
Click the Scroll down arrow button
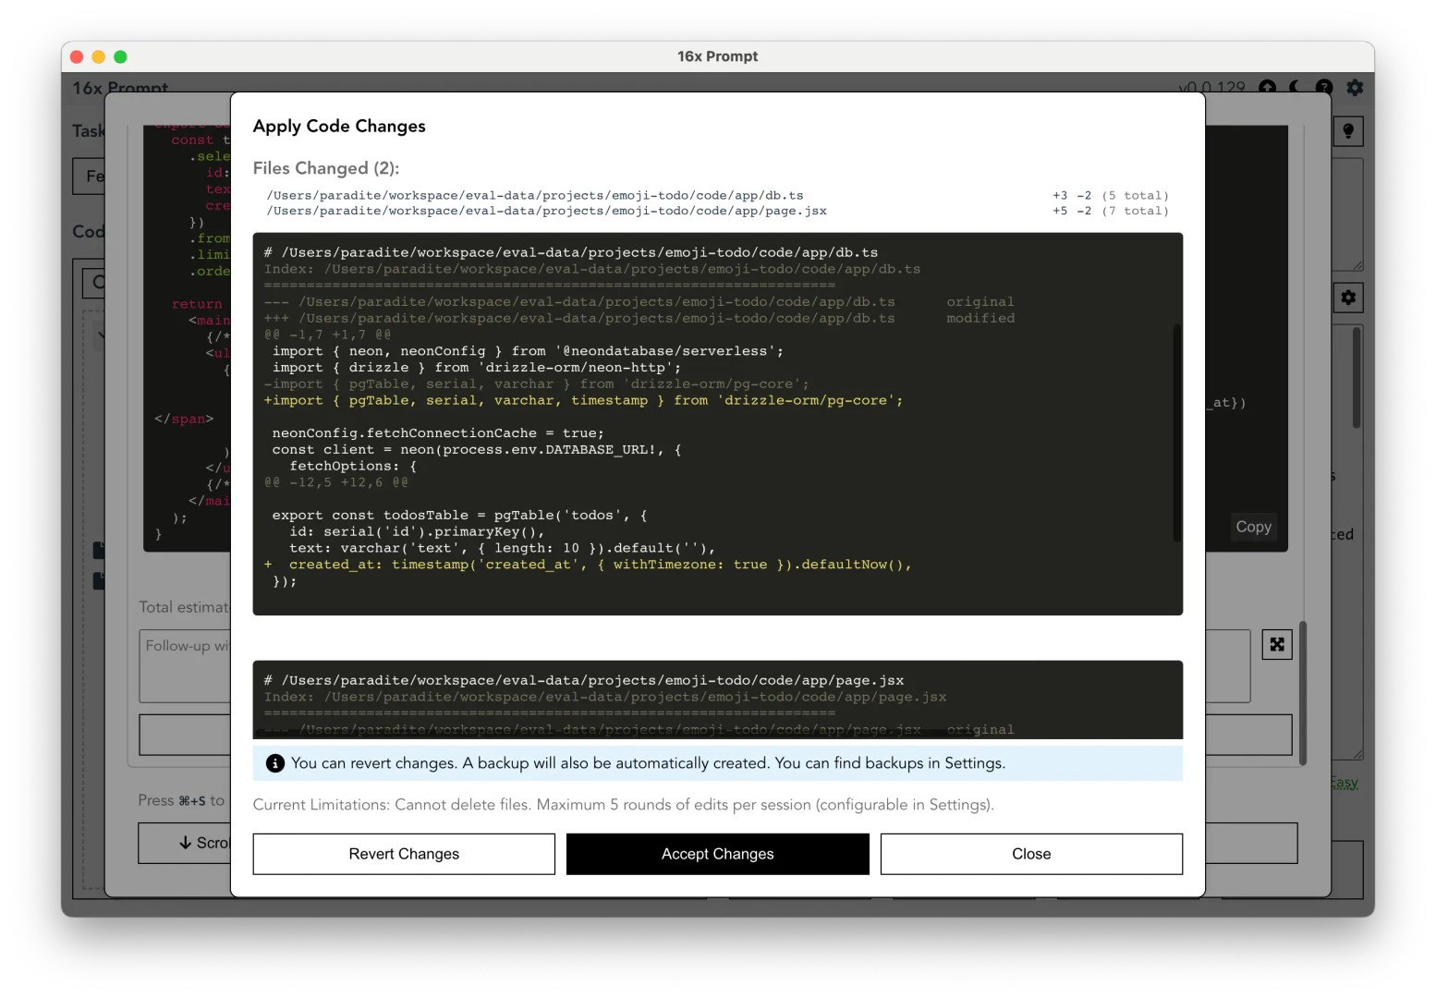[x=185, y=843]
